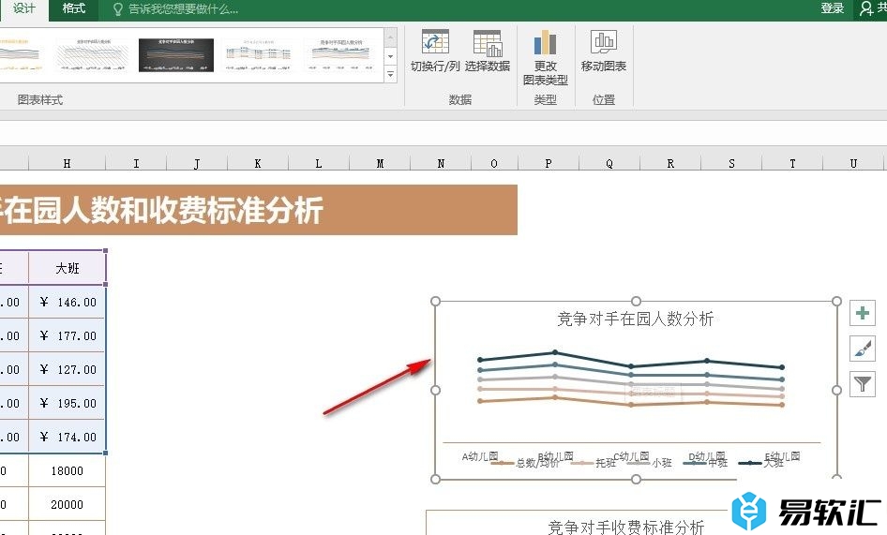Select column Q header
The height and width of the screenshot is (535, 887).
click(609, 163)
